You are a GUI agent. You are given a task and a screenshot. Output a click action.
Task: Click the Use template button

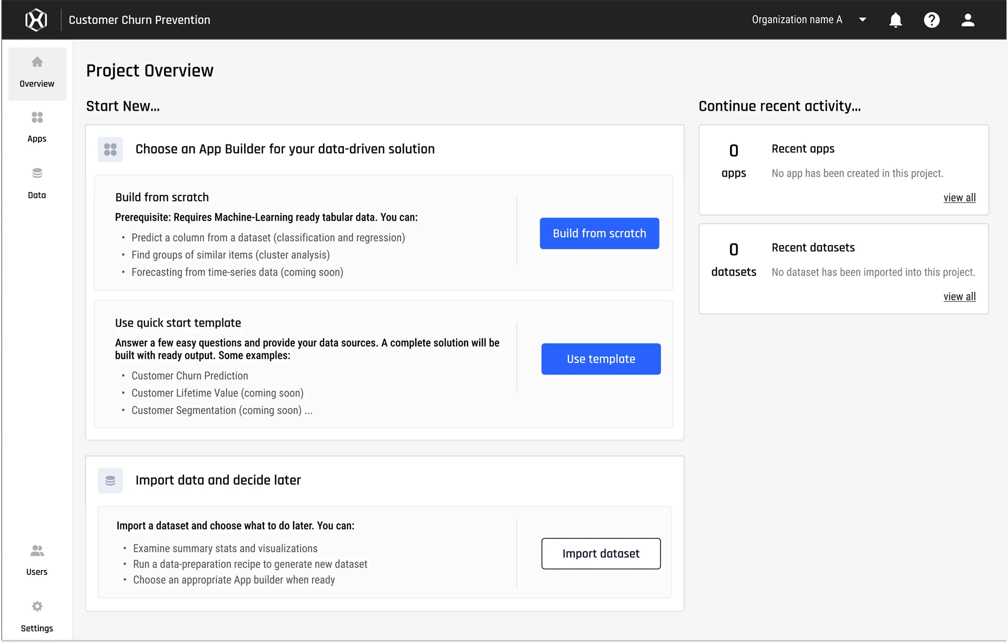[x=601, y=359]
